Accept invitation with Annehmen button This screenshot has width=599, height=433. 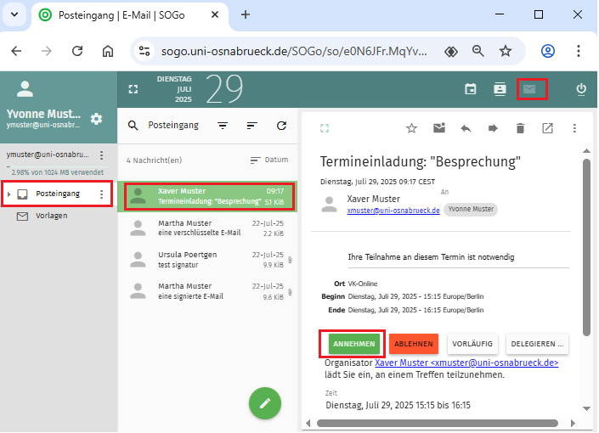point(353,344)
